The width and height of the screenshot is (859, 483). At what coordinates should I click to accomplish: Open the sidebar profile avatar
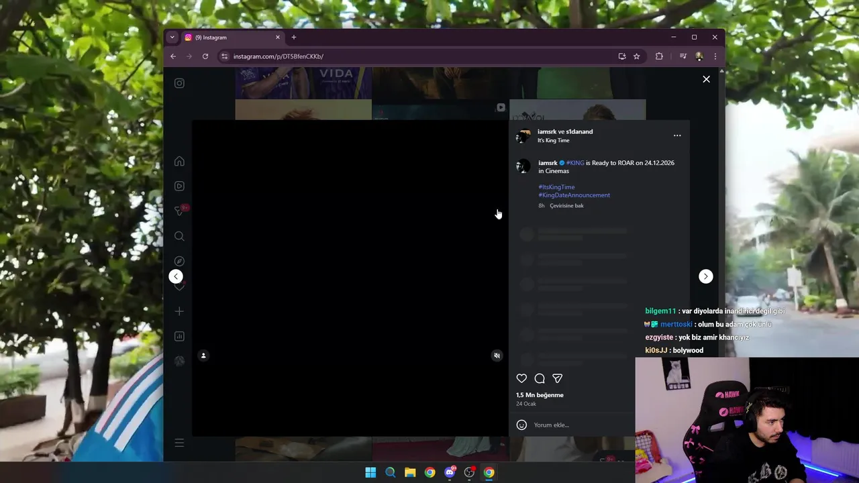pos(179,361)
